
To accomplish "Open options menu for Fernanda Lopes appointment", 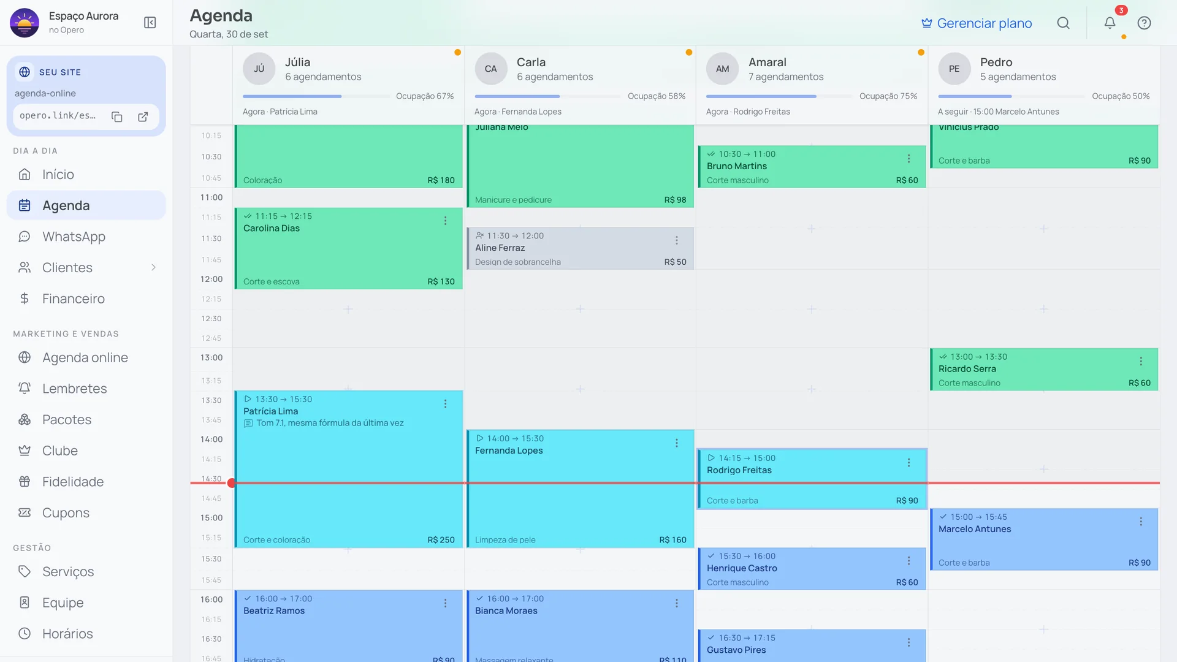I will (677, 443).
